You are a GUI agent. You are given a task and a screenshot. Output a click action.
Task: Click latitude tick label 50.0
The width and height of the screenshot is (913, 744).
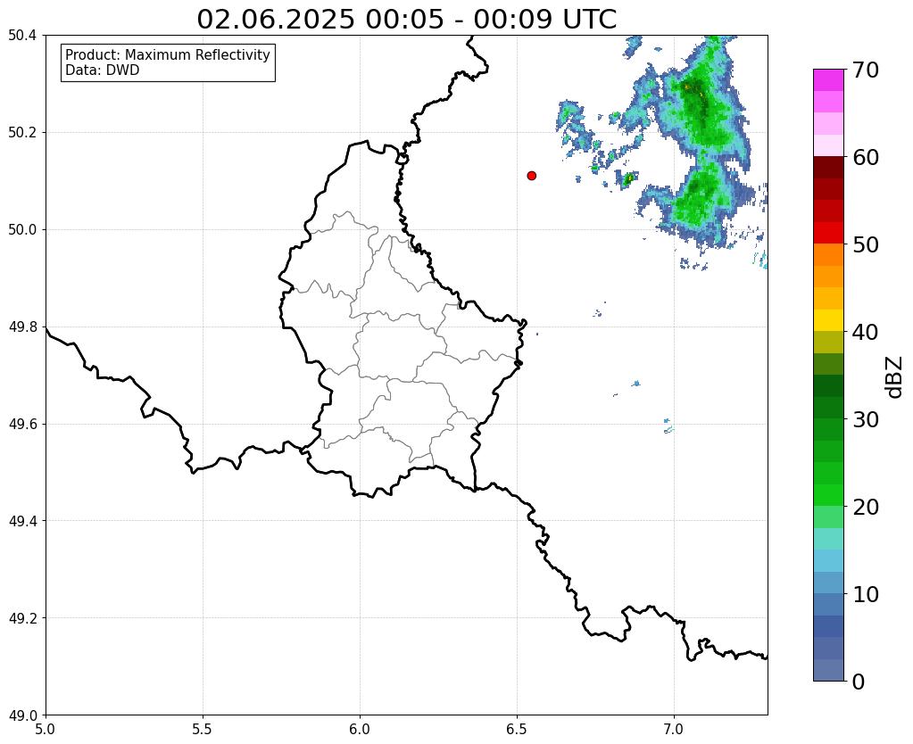click(x=22, y=230)
